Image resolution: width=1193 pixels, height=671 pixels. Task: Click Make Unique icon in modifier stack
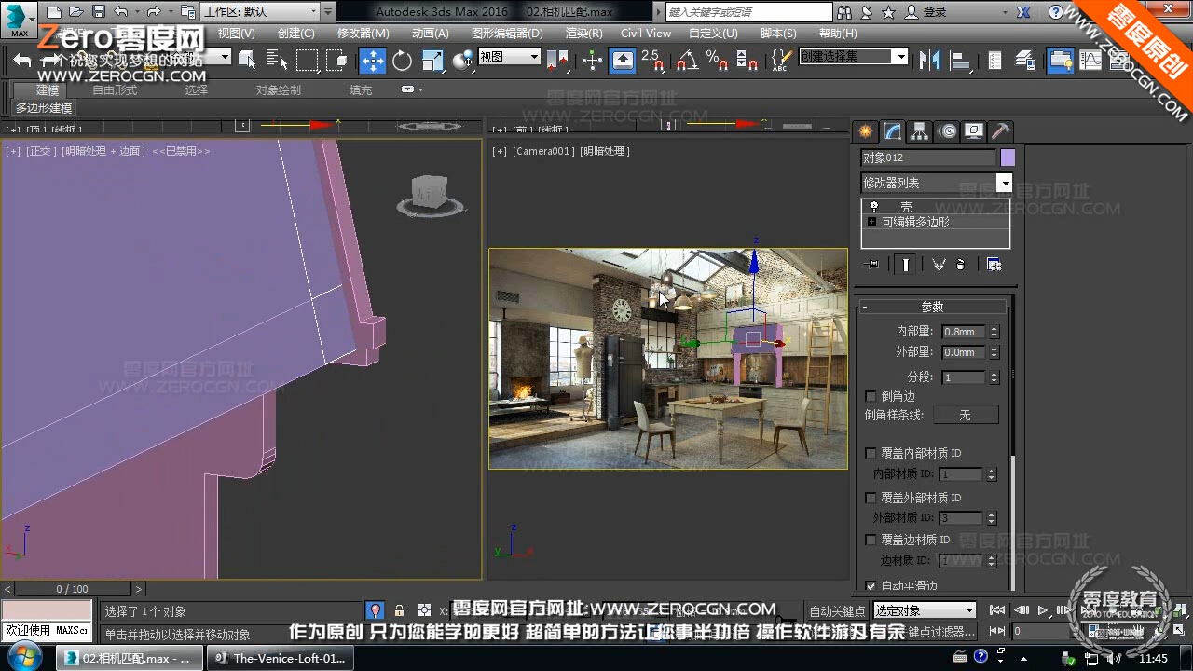(939, 265)
